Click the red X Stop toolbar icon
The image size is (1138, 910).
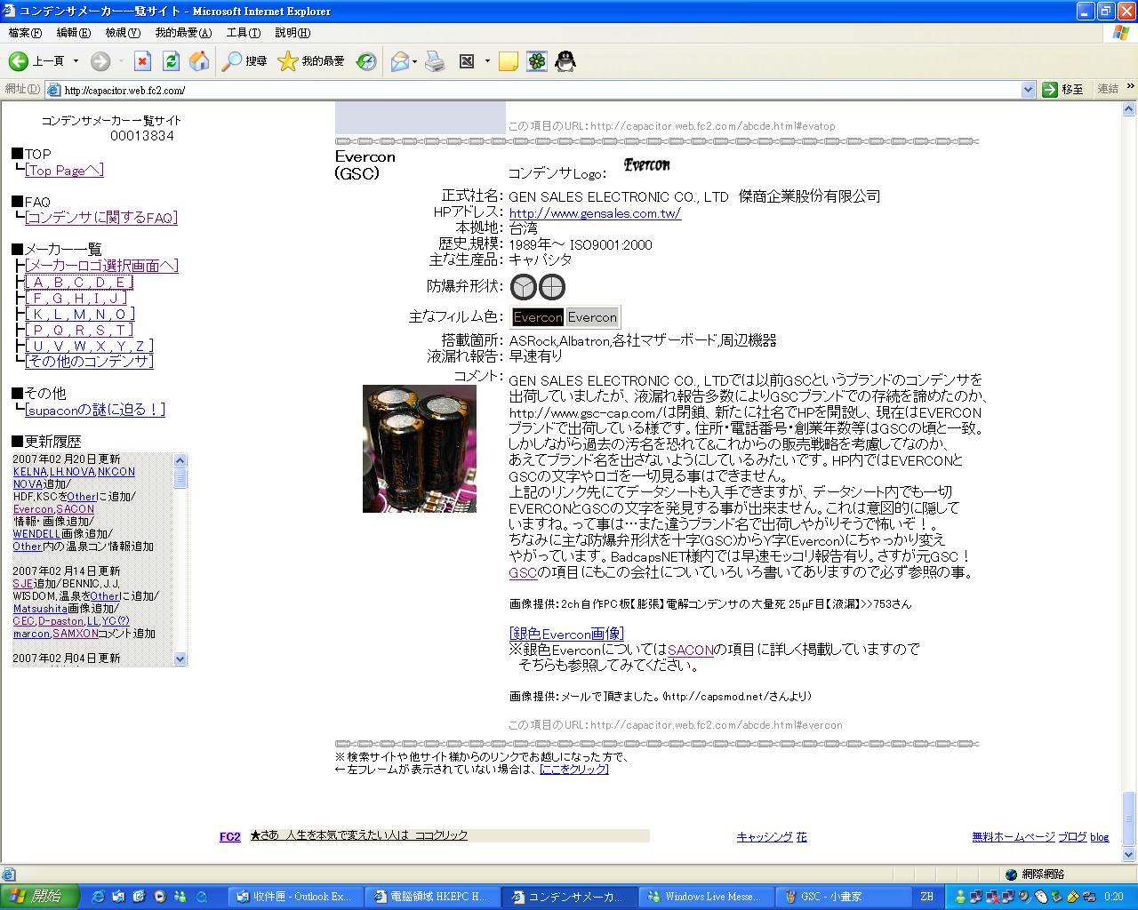142,61
